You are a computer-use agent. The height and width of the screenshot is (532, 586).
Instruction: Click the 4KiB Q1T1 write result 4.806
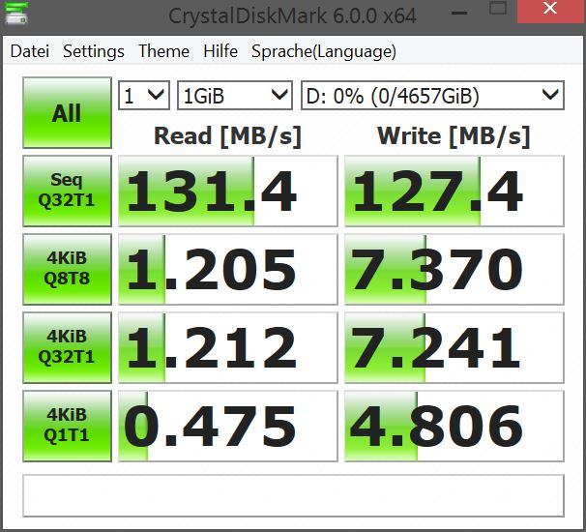pos(454,427)
